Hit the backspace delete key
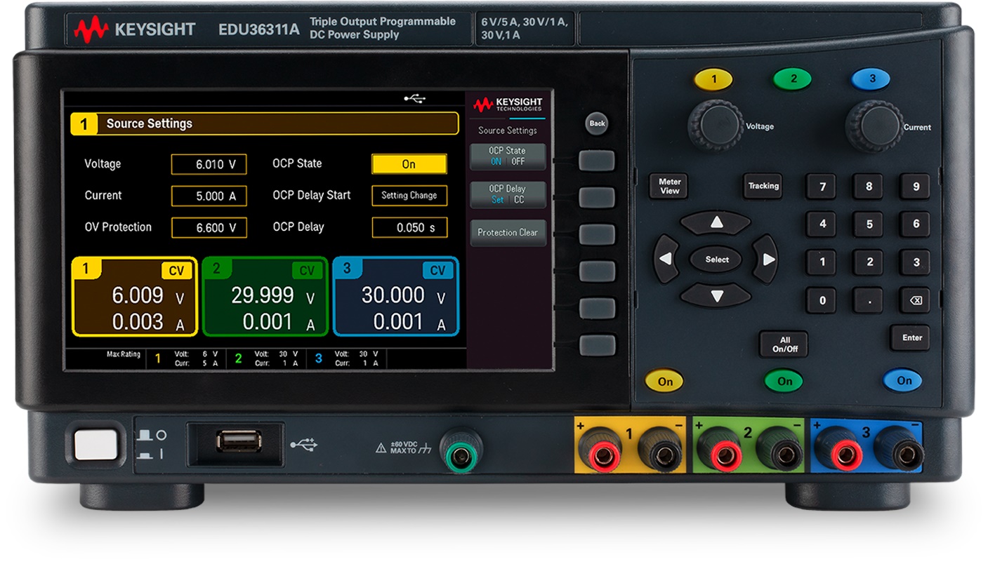 (x=916, y=300)
